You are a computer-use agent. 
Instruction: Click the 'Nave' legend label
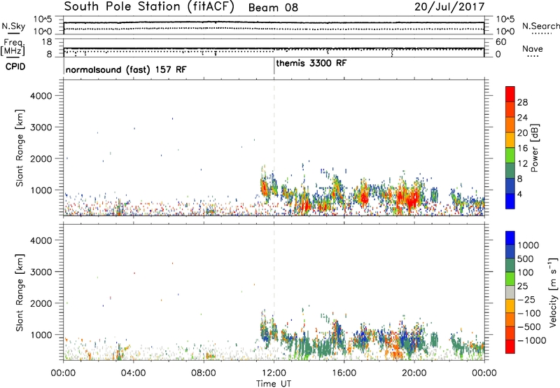(x=533, y=48)
